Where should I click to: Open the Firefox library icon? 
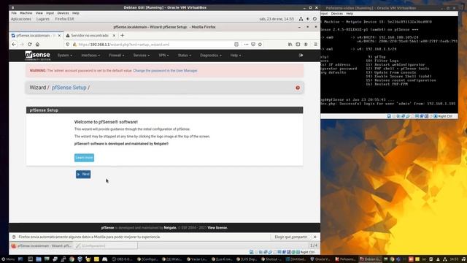(x=290, y=44)
